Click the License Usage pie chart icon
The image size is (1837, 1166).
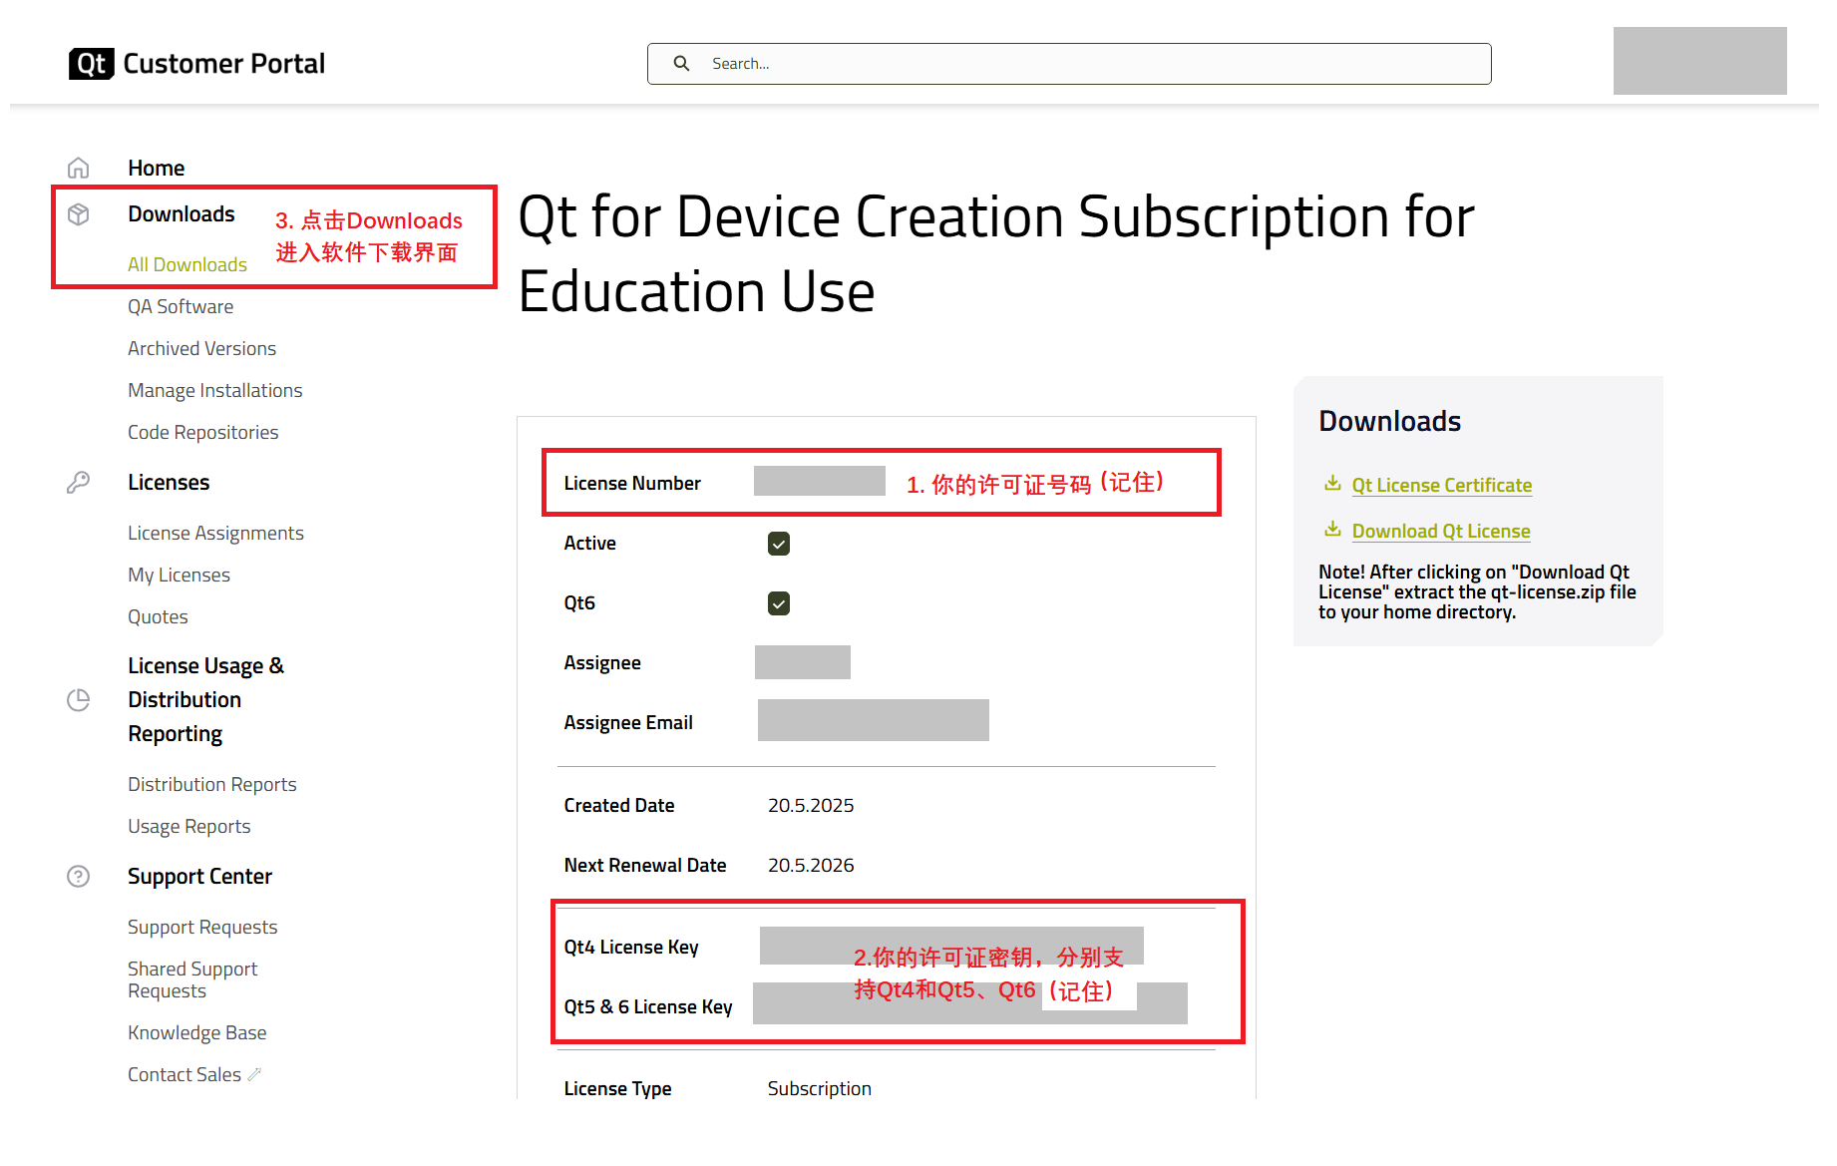pos(79,700)
